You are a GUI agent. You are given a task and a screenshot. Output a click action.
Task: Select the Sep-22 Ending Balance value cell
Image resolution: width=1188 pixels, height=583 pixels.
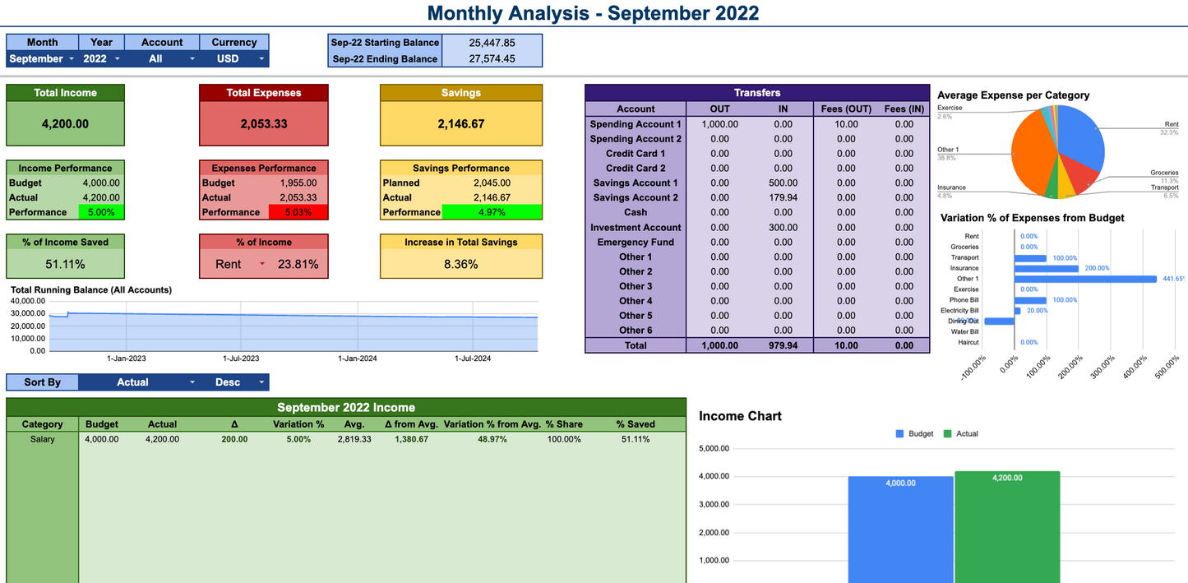492,59
